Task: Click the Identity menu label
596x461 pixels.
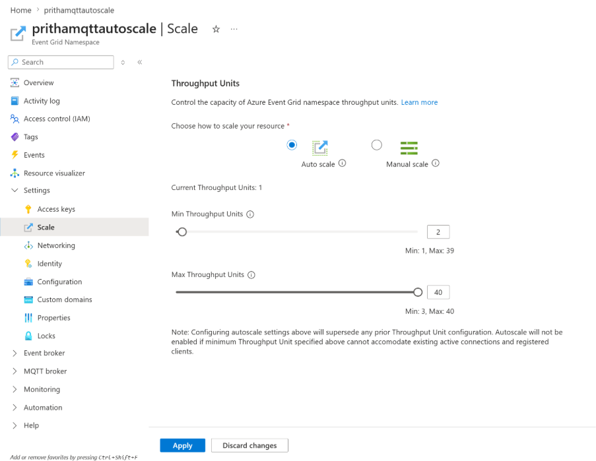Action: (x=50, y=264)
